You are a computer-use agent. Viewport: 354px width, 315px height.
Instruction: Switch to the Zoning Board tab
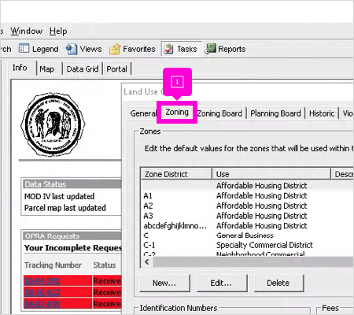click(219, 113)
